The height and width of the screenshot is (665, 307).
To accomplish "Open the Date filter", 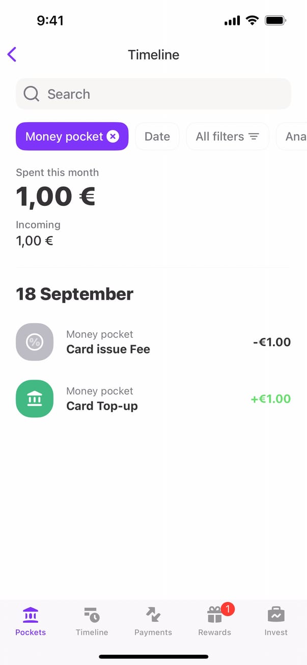I will pos(157,137).
